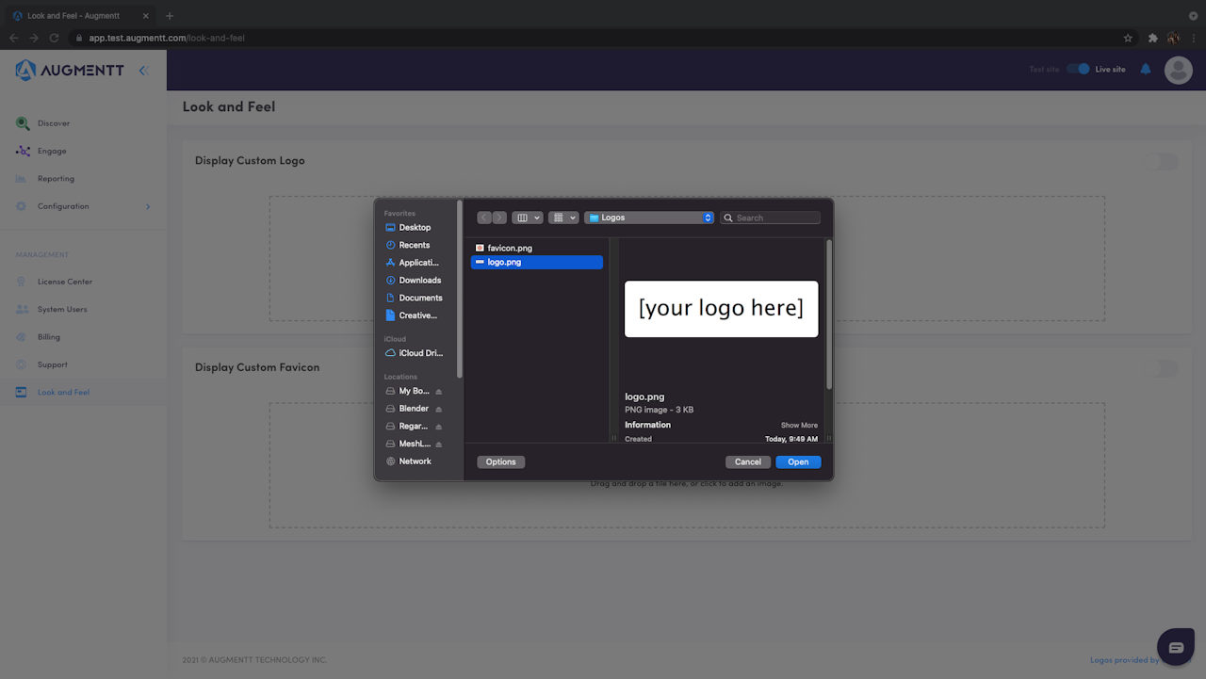Toggle the Test site / Live site switch
The width and height of the screenshot is (1206, 679).
click(x=1078, y=69)
